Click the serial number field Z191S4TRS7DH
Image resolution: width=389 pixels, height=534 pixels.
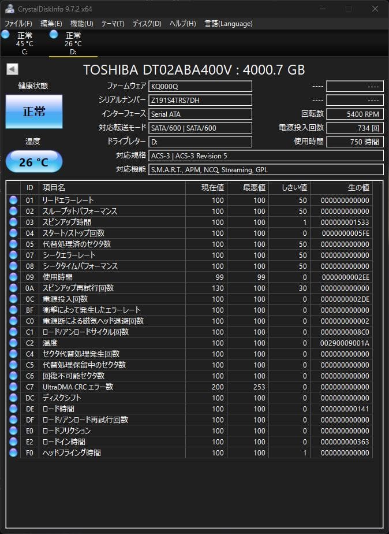click(200, 100)
